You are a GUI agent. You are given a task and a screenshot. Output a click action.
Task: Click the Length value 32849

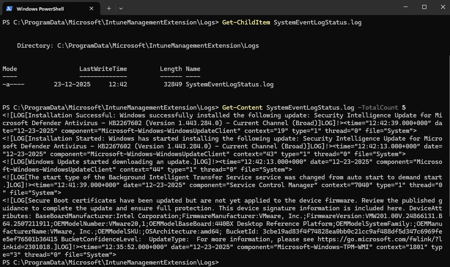171,84
